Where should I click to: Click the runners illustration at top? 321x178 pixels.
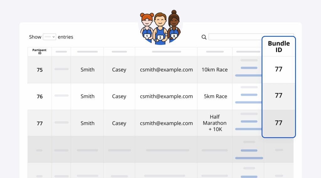[160, 28]
